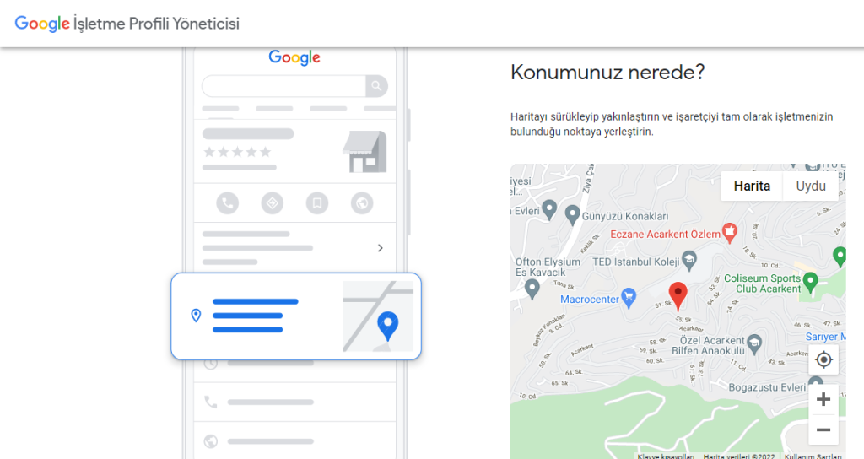This screenshot has height=459, width=864.
Task: Click the storefront image in mockup
Action: coord(364,152)
